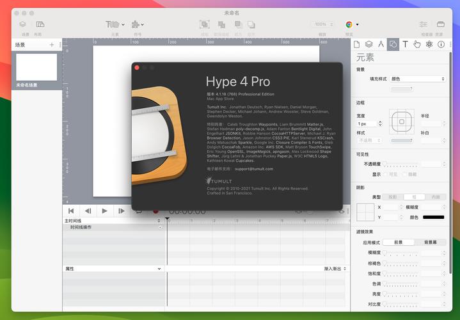Step back one frame in timeline
Viewport: 460px width, 320px height.
[88, 211]
